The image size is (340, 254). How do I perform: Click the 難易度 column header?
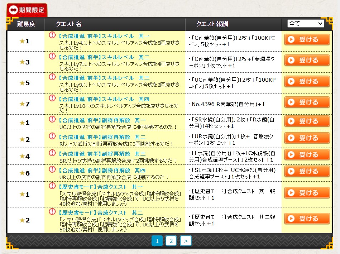pyautogui.click(x=26, y=24)
